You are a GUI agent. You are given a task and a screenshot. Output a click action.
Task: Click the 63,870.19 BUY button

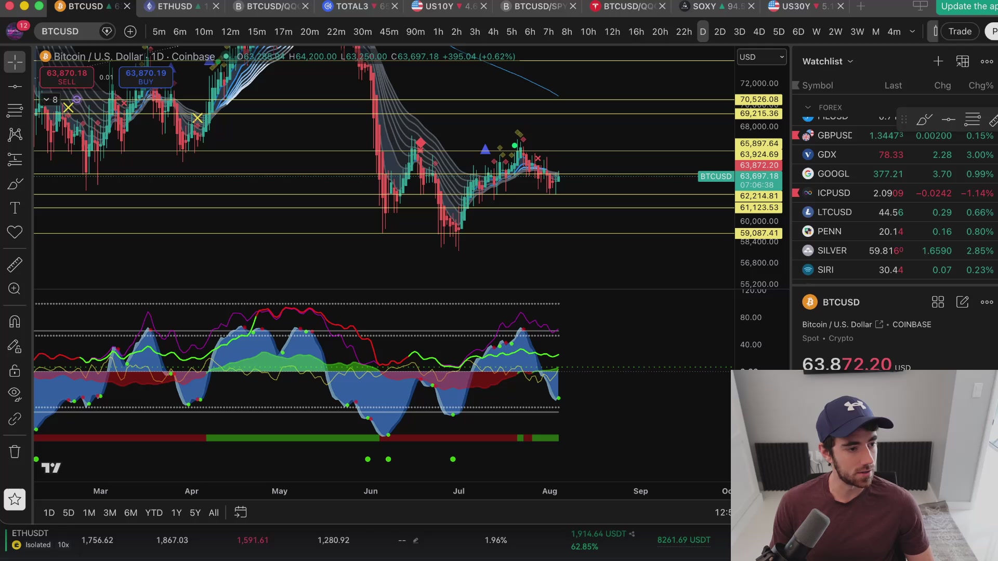[x=146, y=77]
